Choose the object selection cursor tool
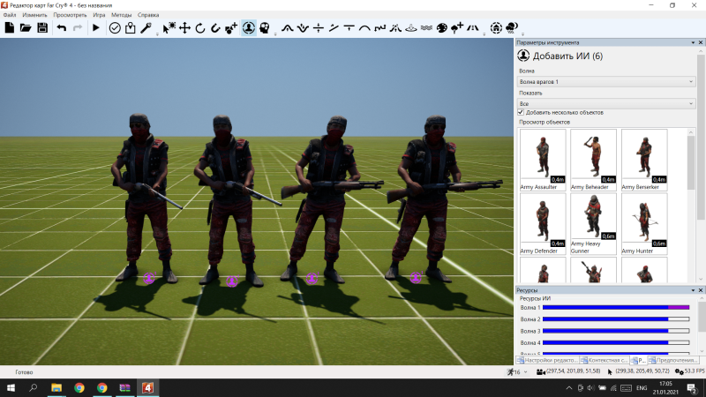Viewport: 706px width, 397px height. (x=169, y=28)
